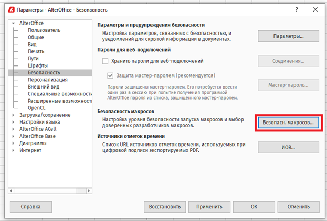Select OpenCL in the settings tree

(37, 108)
